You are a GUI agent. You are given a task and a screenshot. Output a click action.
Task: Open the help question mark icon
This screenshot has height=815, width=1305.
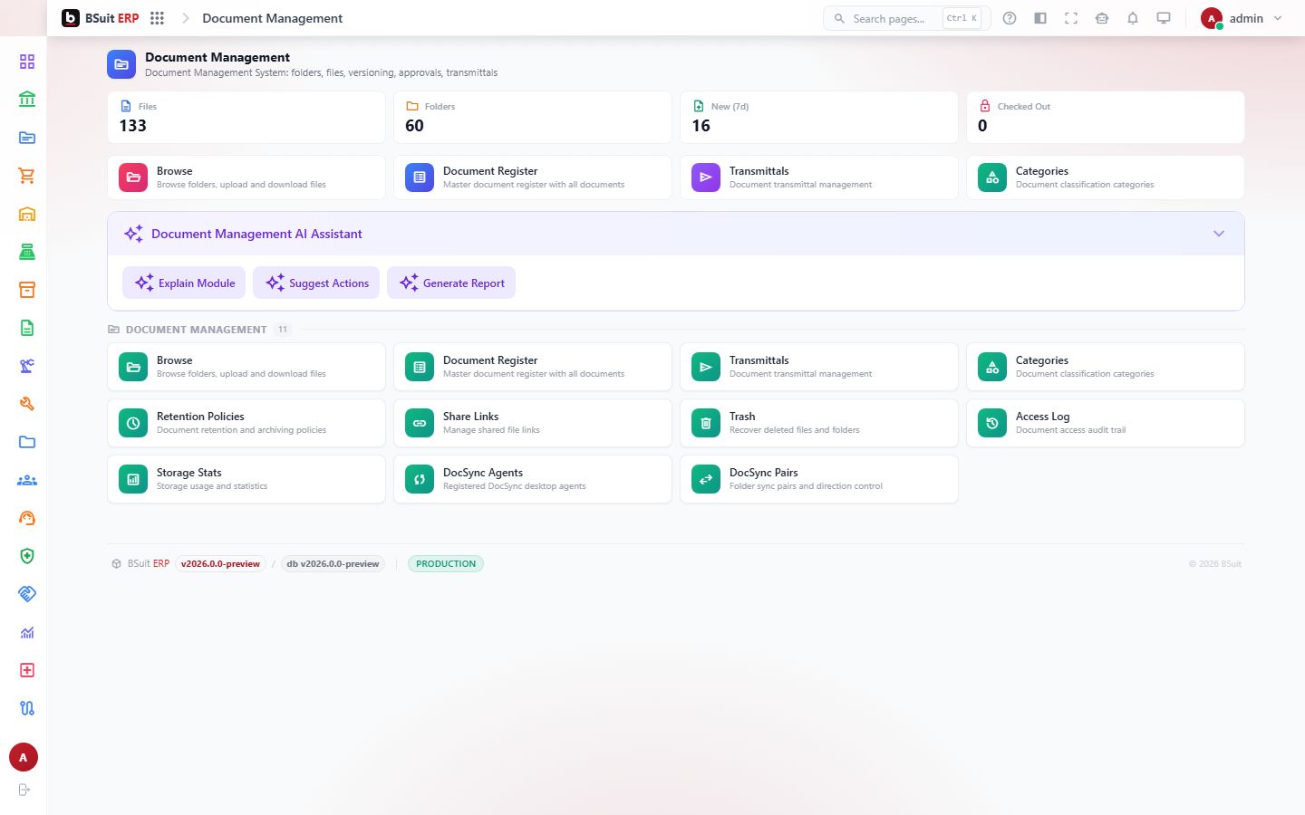[x=1010, y=18]
